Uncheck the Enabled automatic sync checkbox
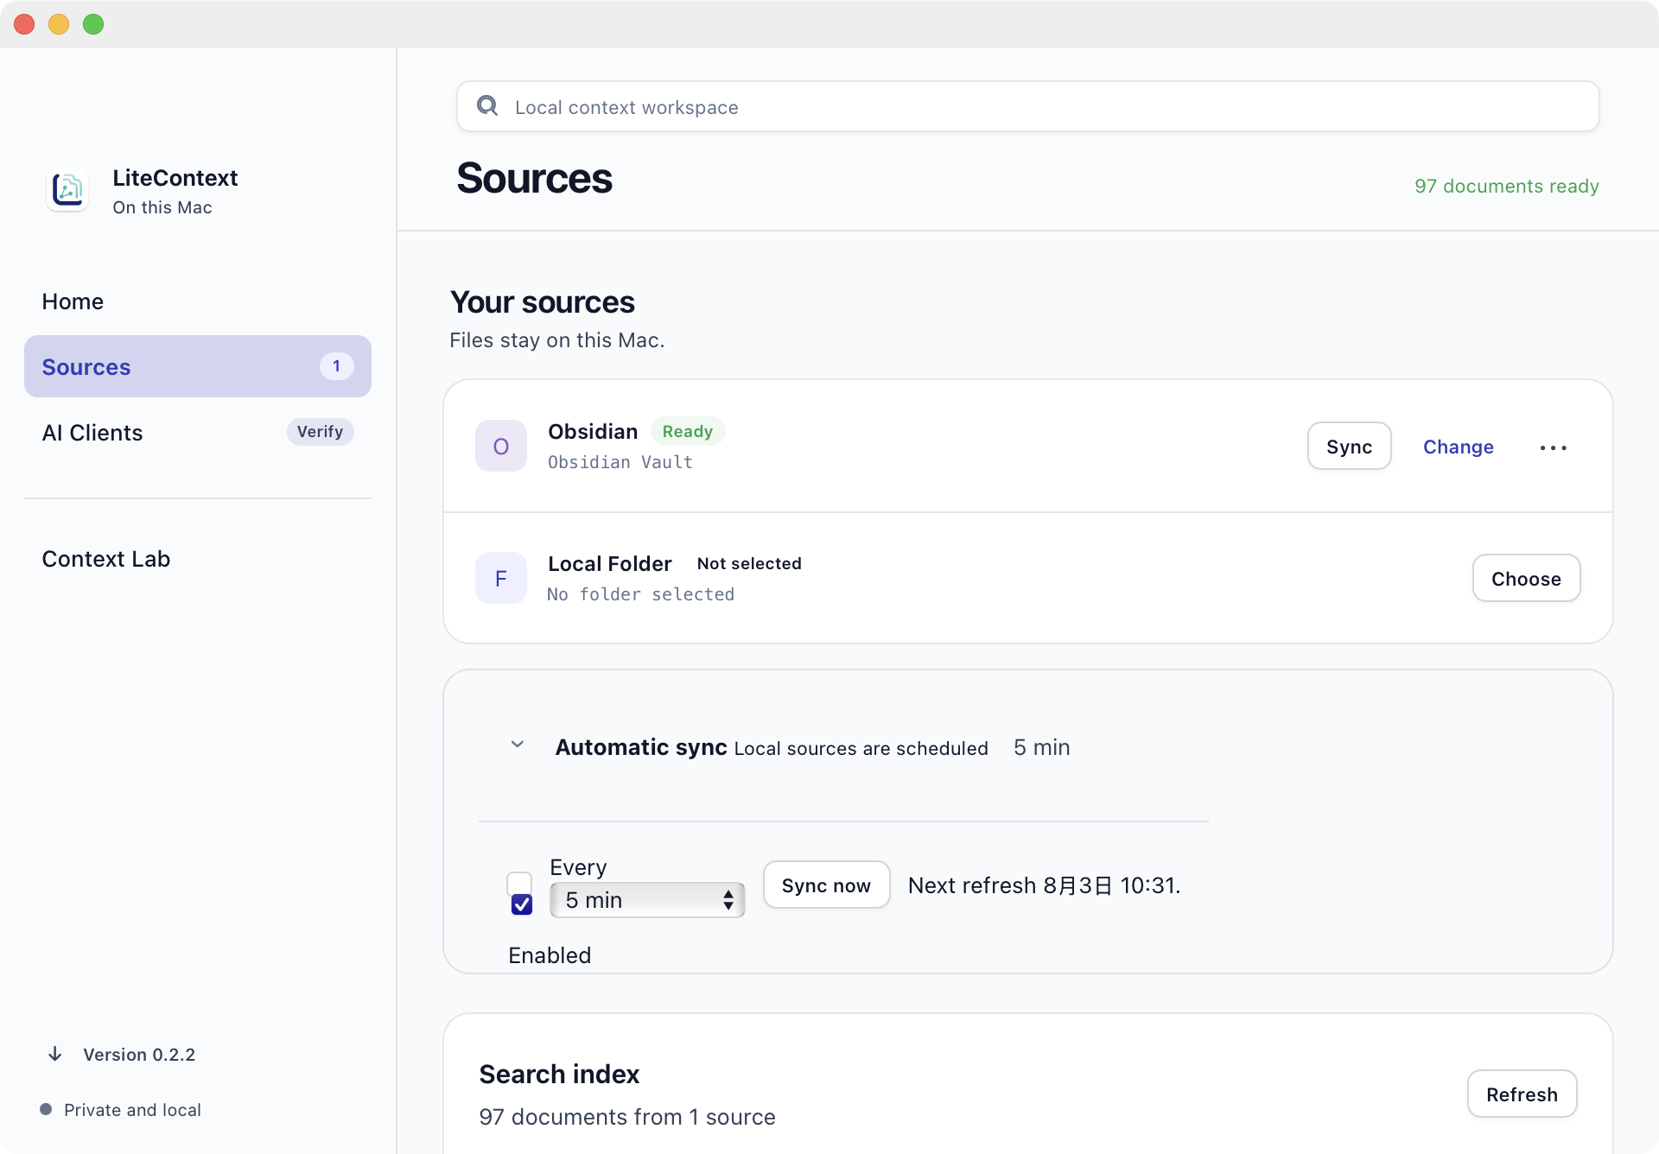This screenshot has height=1154, width=1659. [x=522, y=904]
